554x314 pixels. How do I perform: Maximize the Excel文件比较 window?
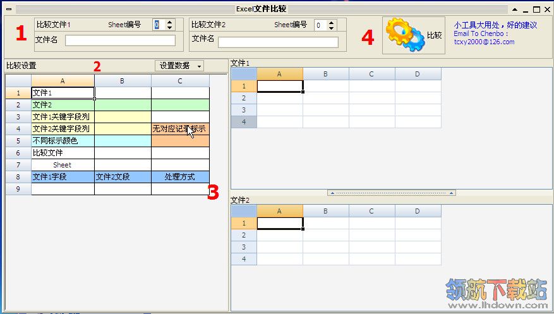pos(536,9)
